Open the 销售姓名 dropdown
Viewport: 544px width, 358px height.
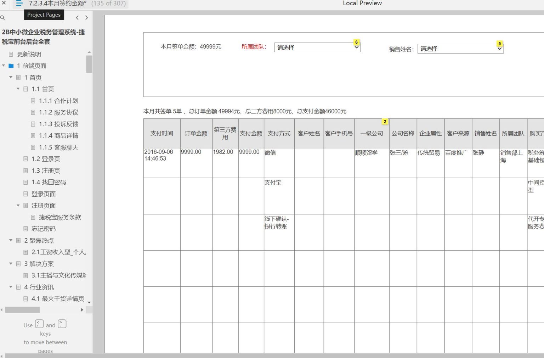460,49
